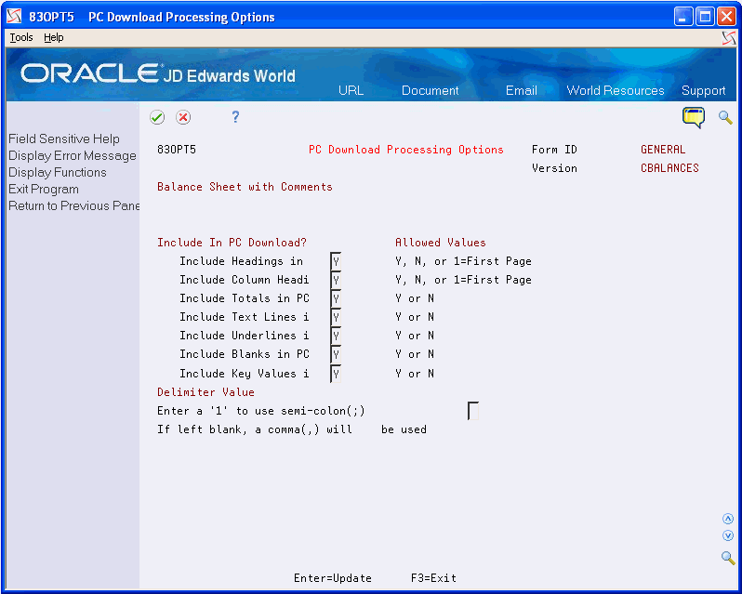Click the Include Totals in PC field

[336, 298]
